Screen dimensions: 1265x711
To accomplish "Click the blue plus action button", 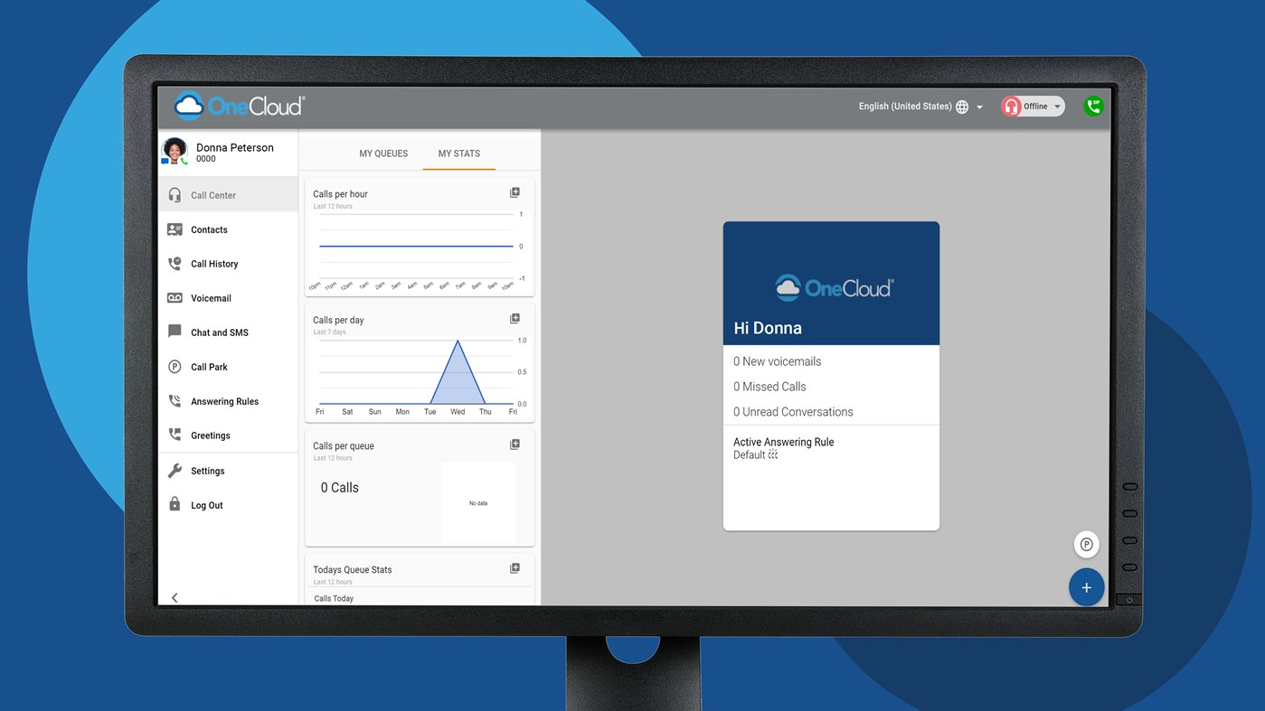I will 1086,586.
